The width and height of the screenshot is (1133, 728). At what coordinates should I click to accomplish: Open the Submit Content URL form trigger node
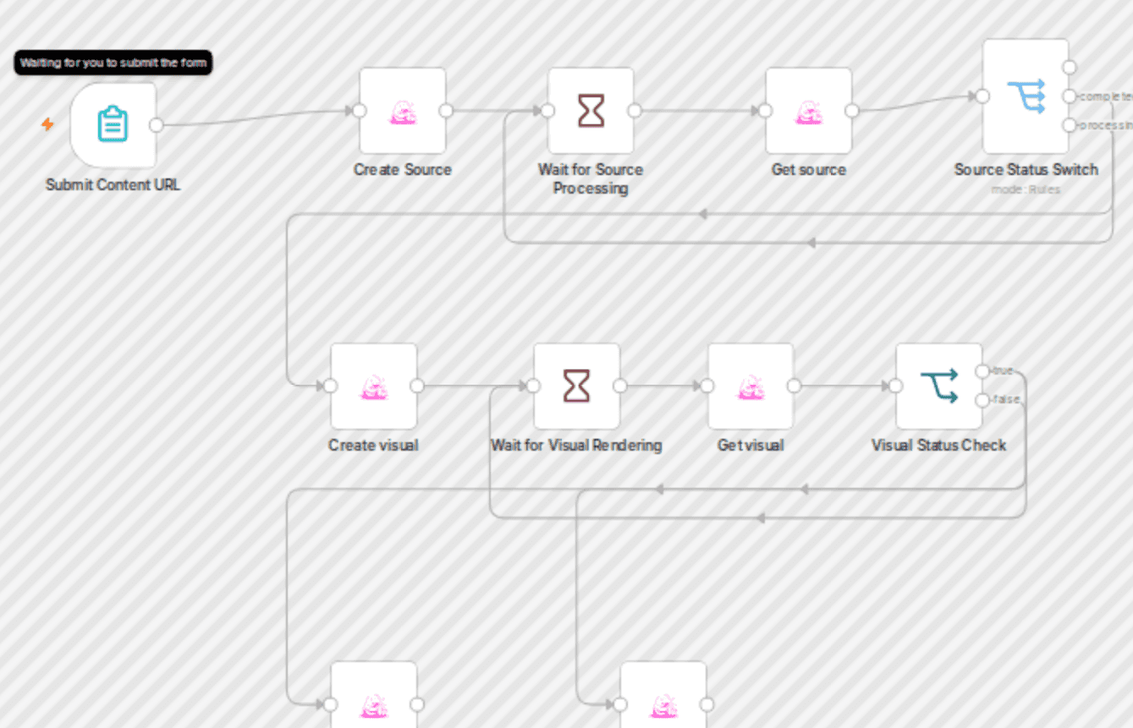coord(113,125)
